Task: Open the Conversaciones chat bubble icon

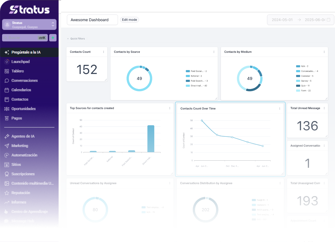Action: (7, 80)
